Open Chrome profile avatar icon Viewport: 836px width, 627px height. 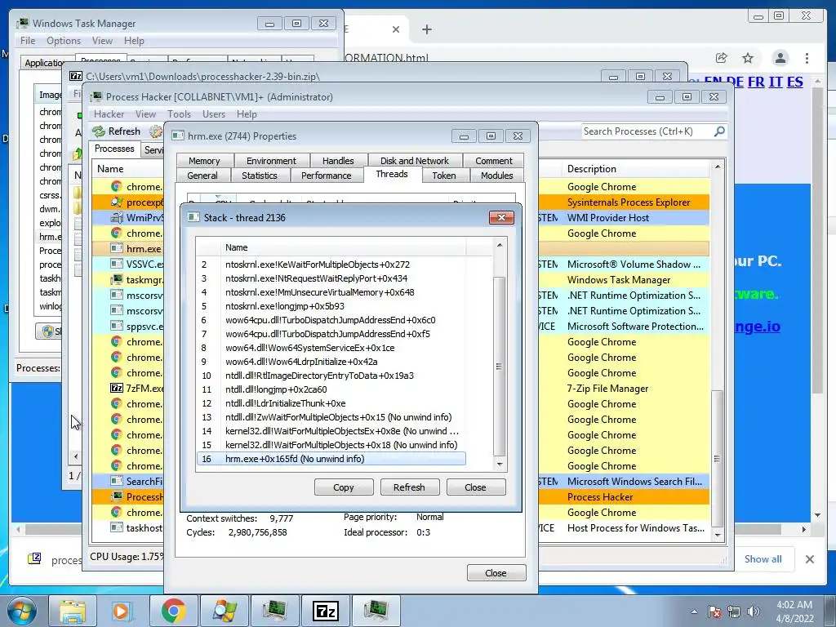780,58
